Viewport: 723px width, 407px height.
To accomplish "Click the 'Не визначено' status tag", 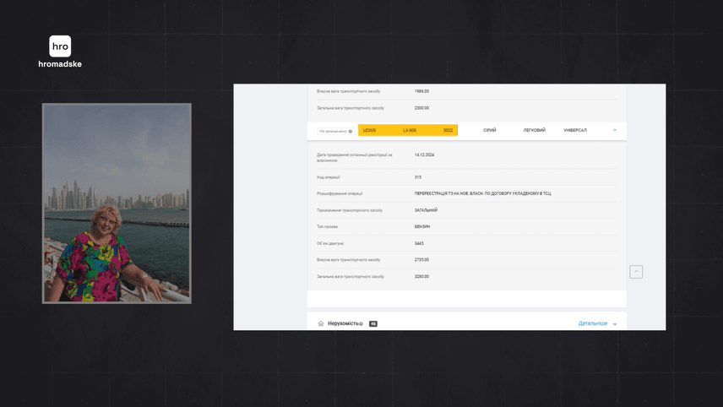I will (x=333, y=131).
